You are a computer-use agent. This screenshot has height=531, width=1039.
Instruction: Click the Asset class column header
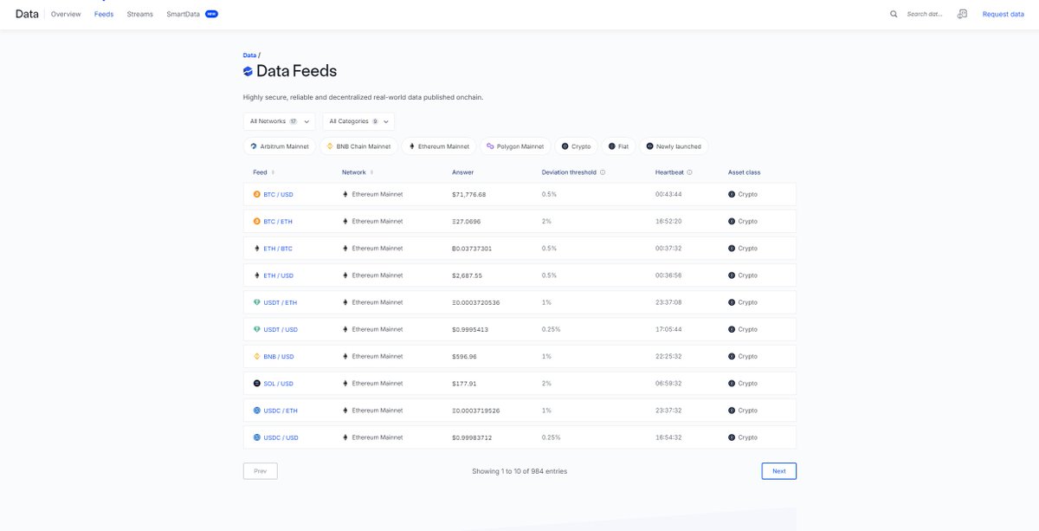click(745, 172)
